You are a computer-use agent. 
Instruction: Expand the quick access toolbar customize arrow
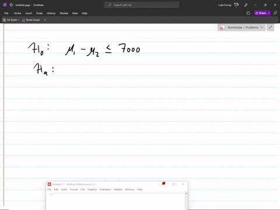pyautogui.click(x=45, y=20)
